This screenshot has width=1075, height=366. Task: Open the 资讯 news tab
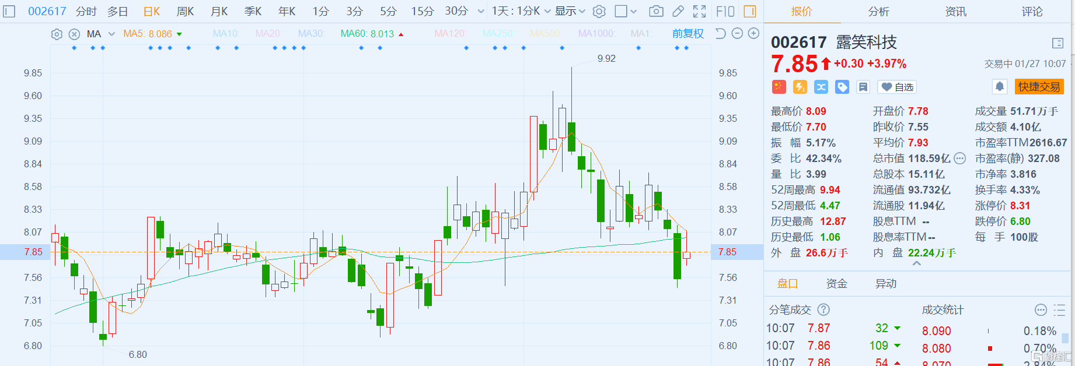[x=955, y=11]
